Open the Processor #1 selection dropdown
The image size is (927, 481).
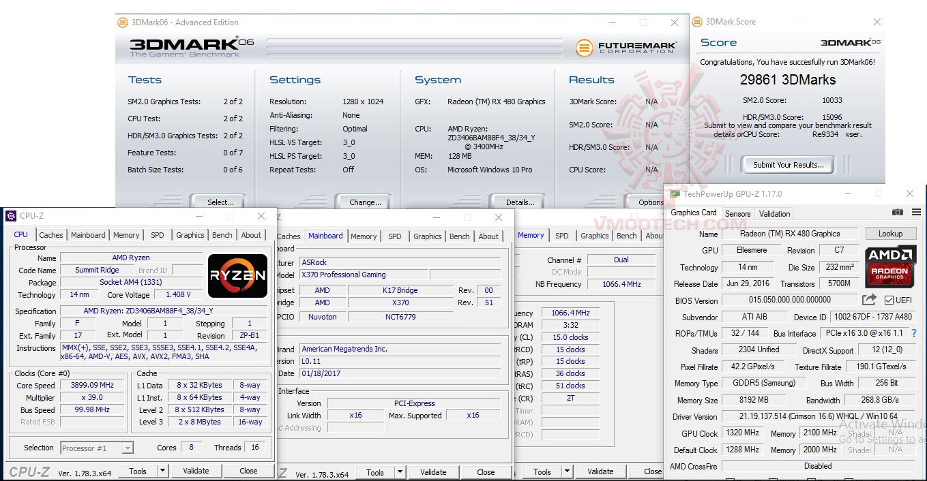point(128,448)
